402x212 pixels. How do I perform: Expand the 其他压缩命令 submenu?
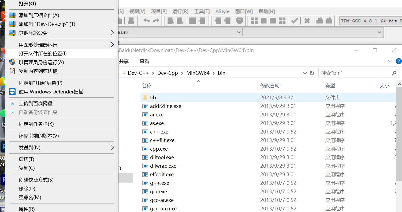click(x=112, y=33)
